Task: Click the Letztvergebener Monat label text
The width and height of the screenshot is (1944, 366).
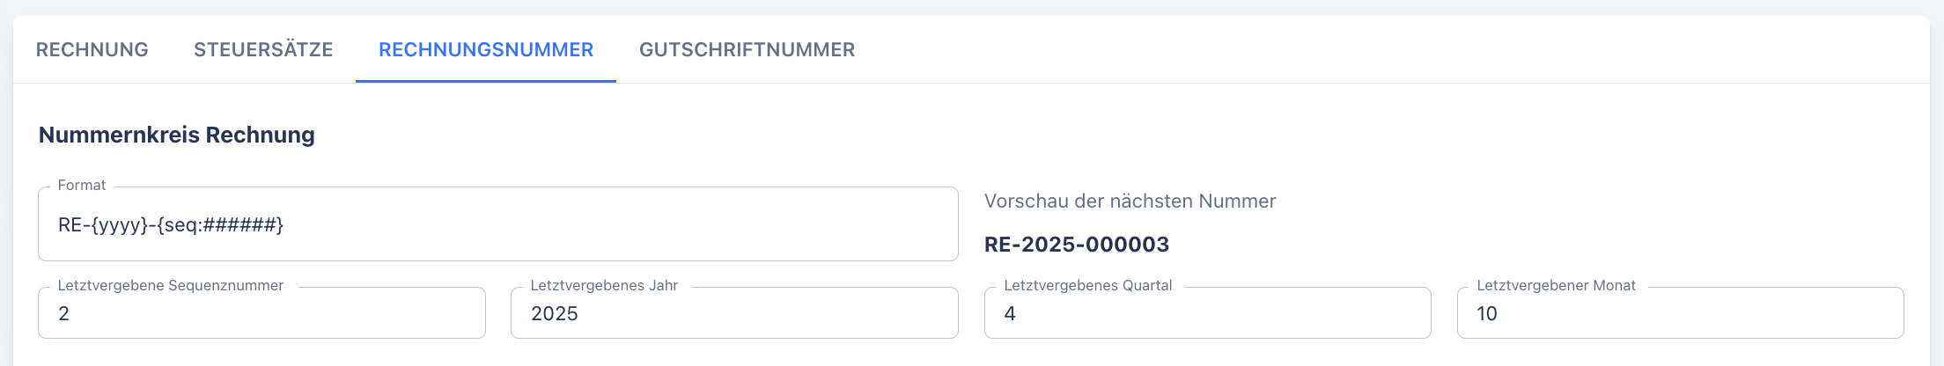Action: click(x=1556, y=286)
